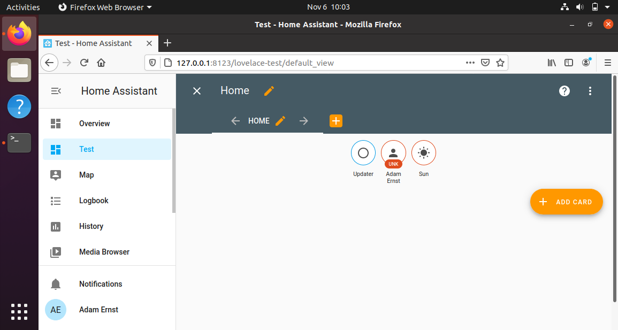Open the Map panel
The height and width of the screenshot is (330, 618).
tap(107, 175)
